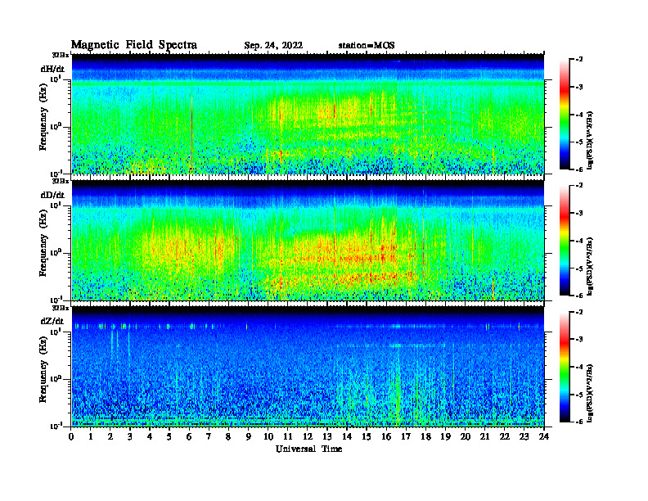The height and width of the screenshot is (501, 648).
Task: Click hour tick label '24' on time axis
Action: [x=544, y=436]
